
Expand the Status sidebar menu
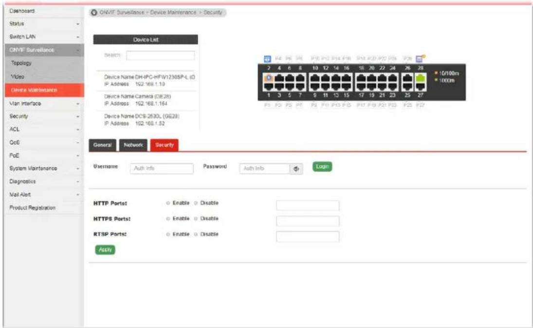(44, 24)
